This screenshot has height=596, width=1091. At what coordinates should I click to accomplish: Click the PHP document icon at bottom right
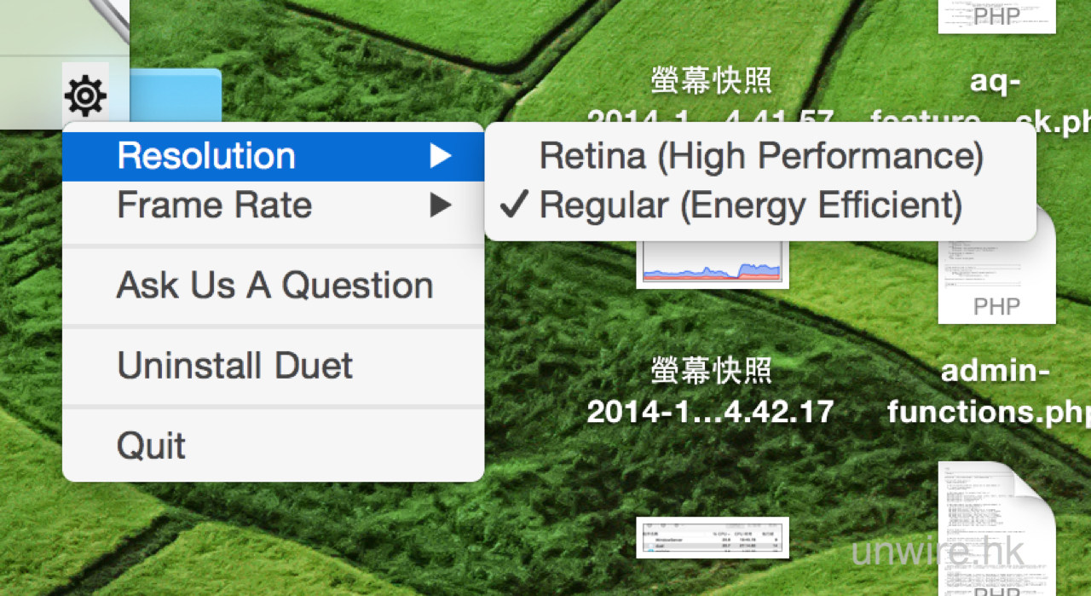(996, 529)
